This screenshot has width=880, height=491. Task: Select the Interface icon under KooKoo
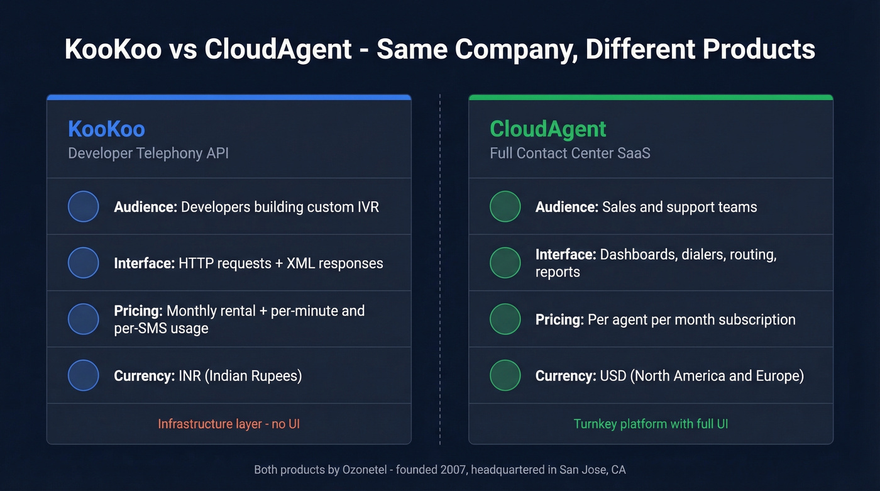point(83,263)
